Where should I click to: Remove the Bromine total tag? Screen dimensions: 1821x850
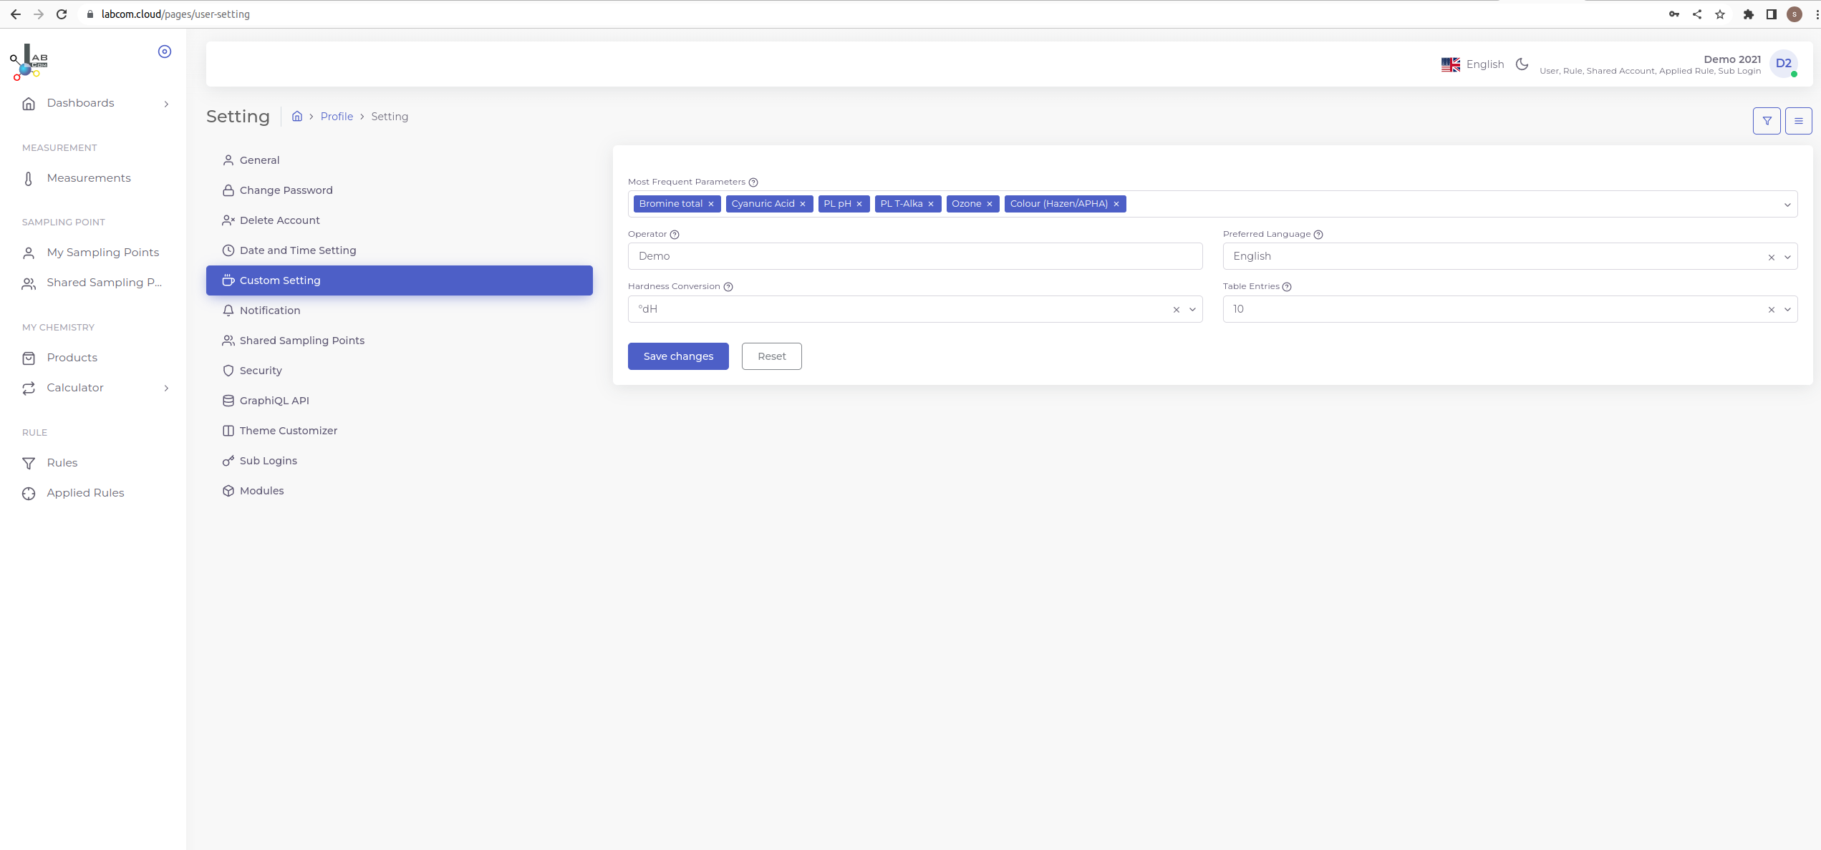tap(711, 204)
